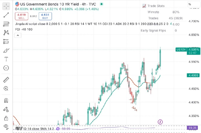Click the 4.400% price axis label
Image resolution: width=201 pixels, height=133 pixels.
(x=194, y=102)
